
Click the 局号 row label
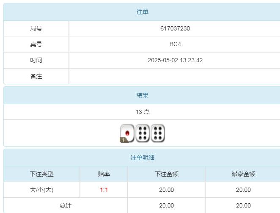pyautogui.click(x=36, y=28)
